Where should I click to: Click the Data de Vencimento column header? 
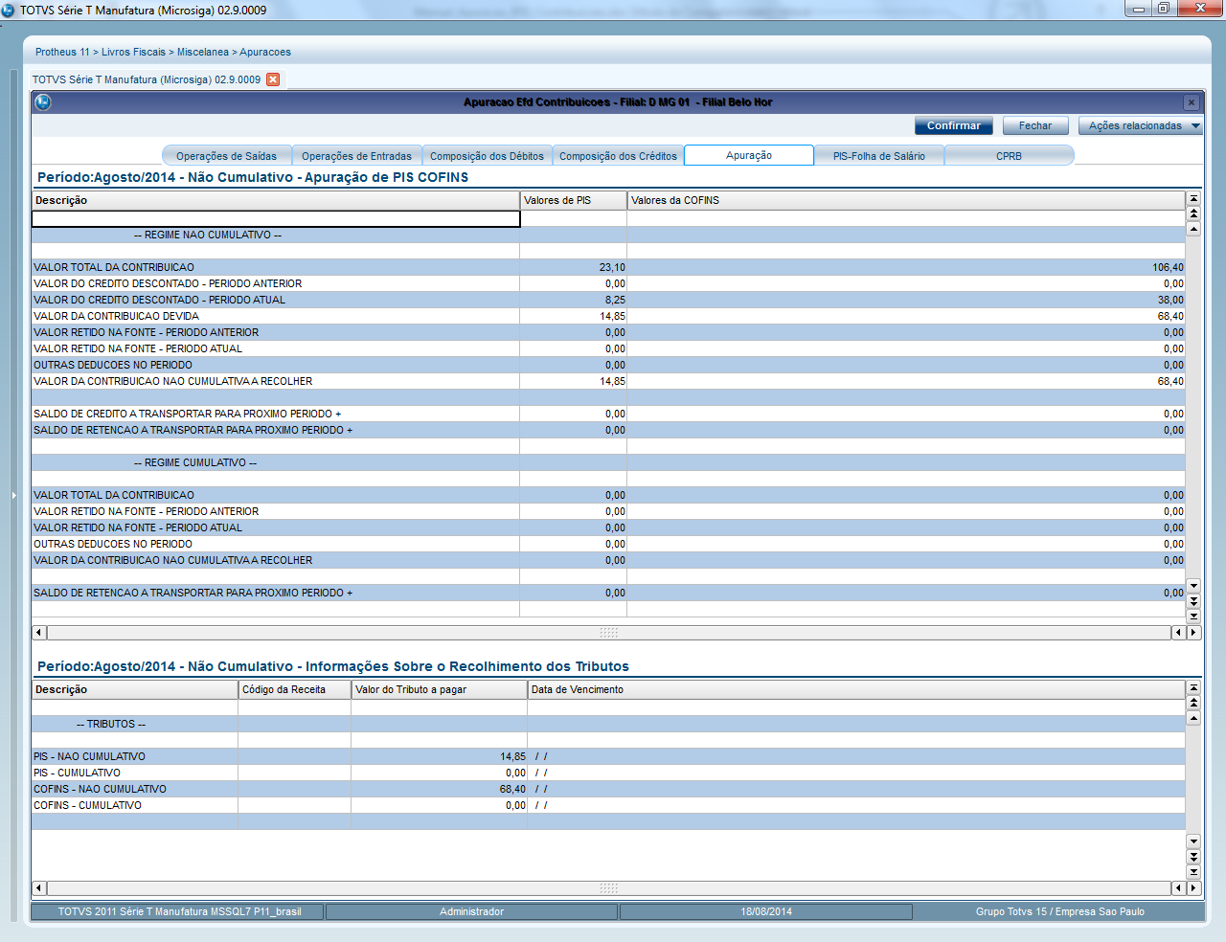click(856, 689)
